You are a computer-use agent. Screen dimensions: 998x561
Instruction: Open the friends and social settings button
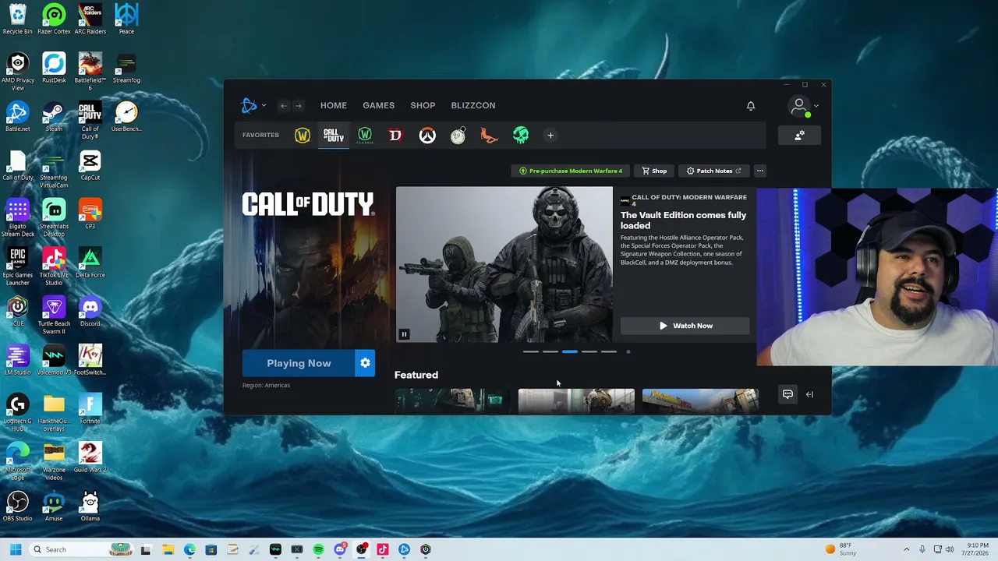pyautogui.click(x=799, y=136)
